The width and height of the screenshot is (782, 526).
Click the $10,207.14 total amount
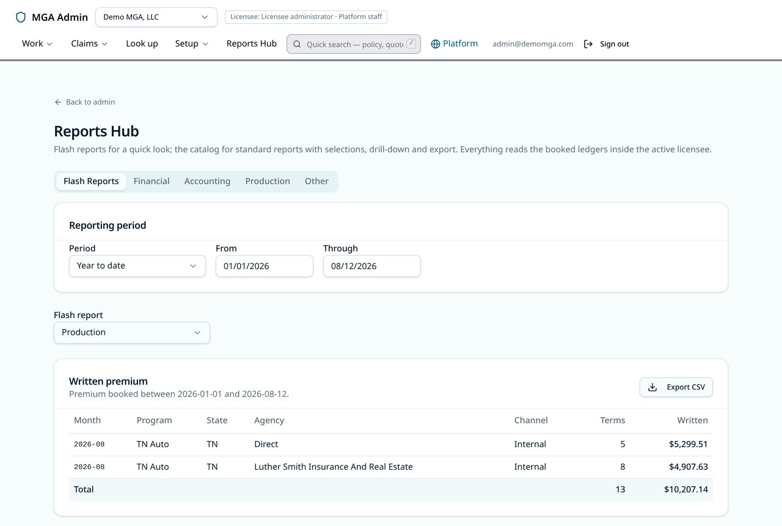coord(686,490)
